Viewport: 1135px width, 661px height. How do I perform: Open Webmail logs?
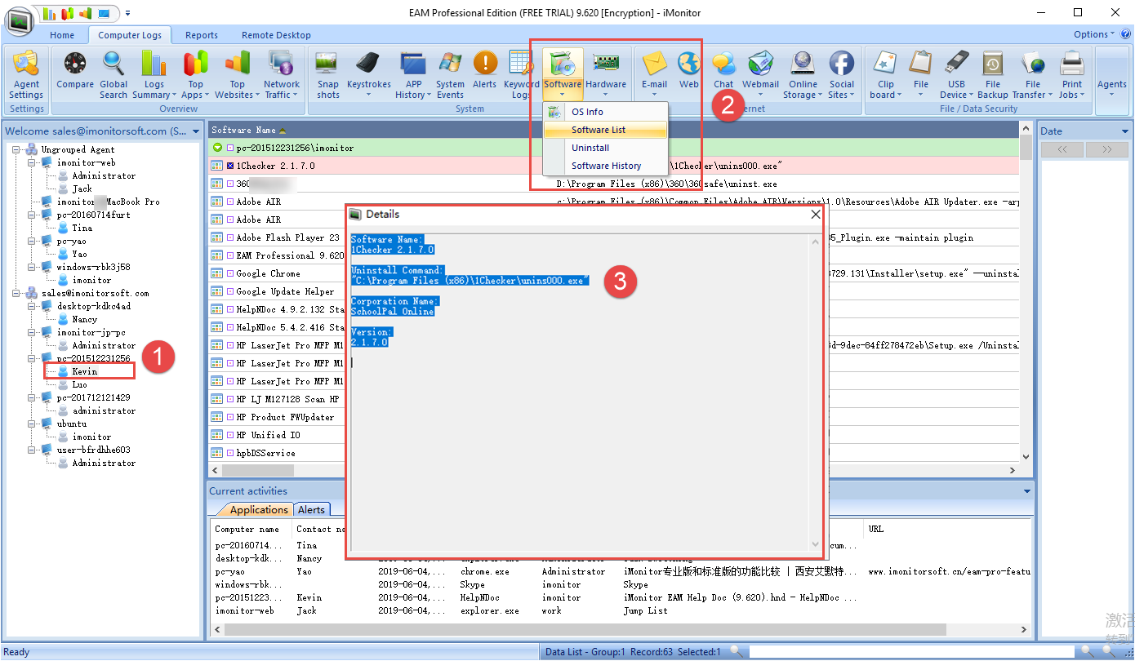click(760, 75)
